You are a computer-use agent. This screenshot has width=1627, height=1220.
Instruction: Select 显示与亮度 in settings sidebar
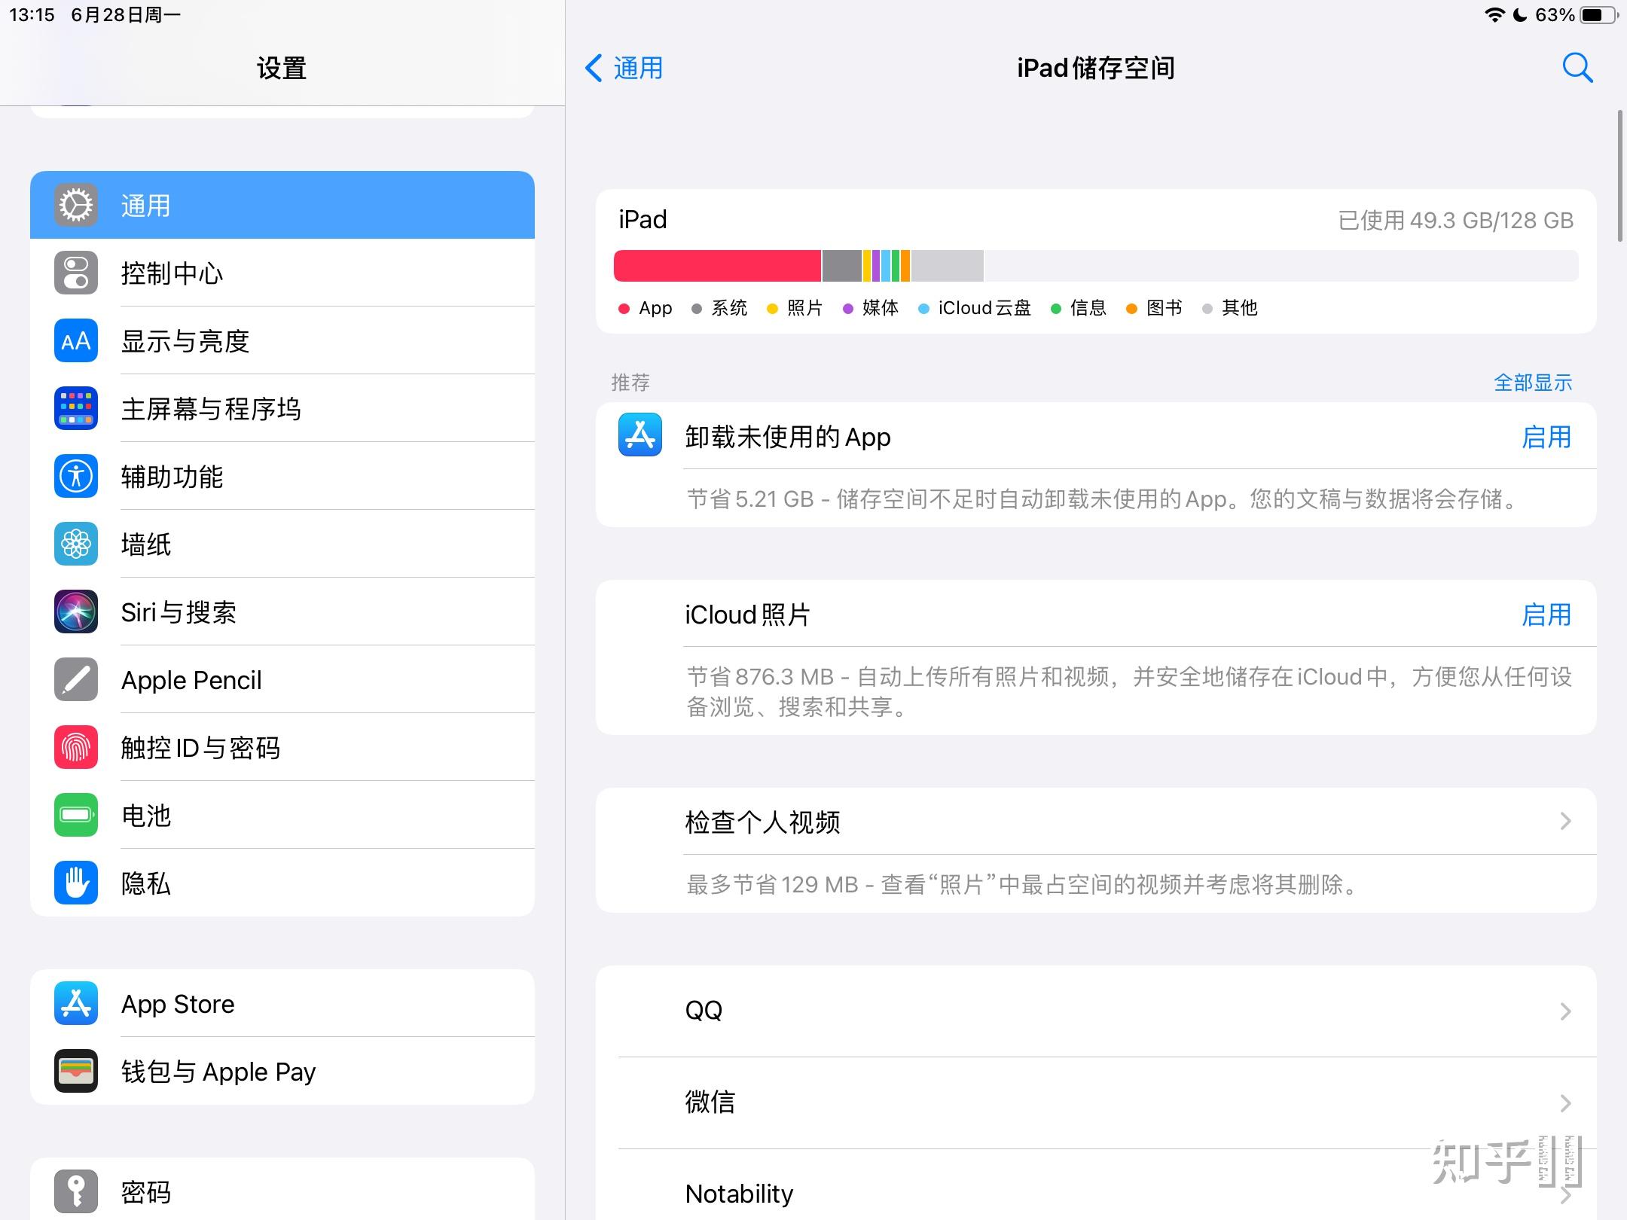tap(282, 340)
